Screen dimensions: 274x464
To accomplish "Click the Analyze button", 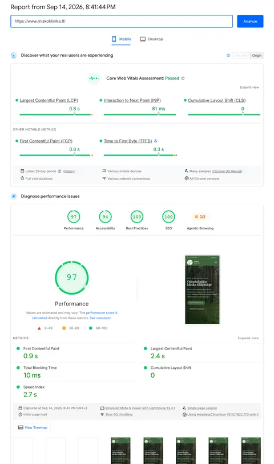I will [x=250, y=21].
